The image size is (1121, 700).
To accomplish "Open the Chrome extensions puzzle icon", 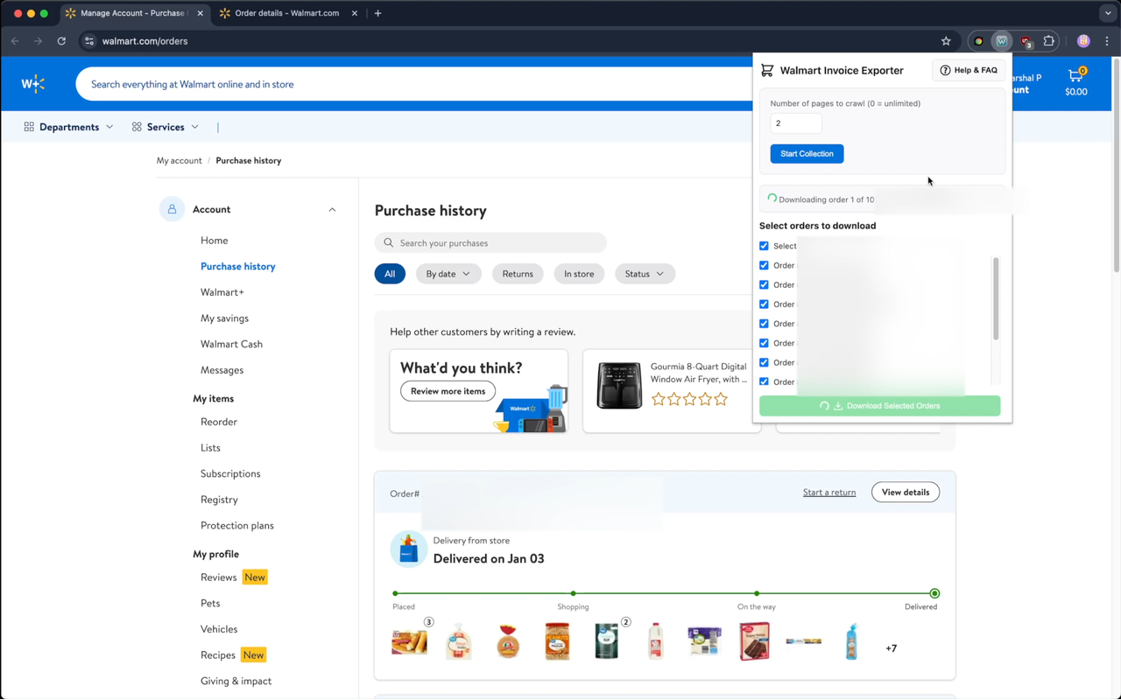I will [1047, 41].
